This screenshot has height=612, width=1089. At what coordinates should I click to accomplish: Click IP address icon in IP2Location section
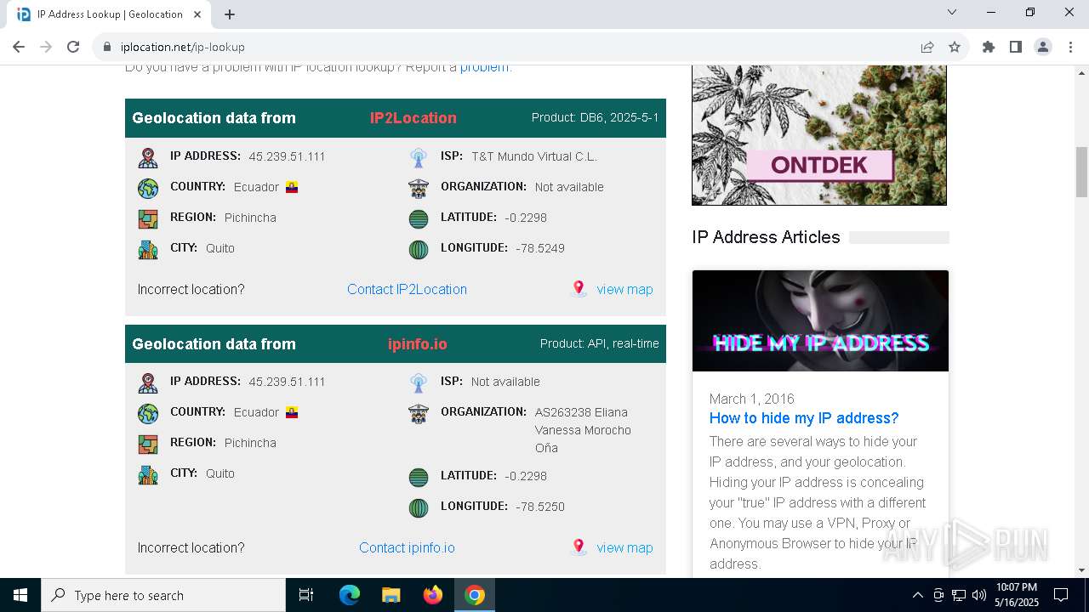click(x=148, y=158)
